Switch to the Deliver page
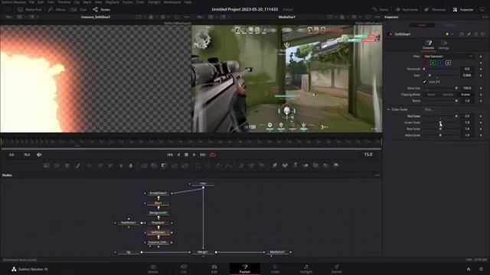 (337, 269)
